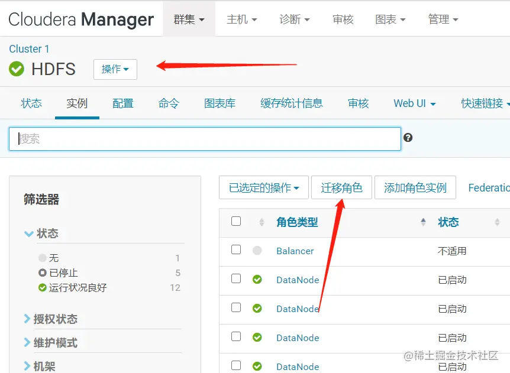Click the Federation link
Image resolution: width=510 pixels, height=373 pixels.
click(489, 187)
